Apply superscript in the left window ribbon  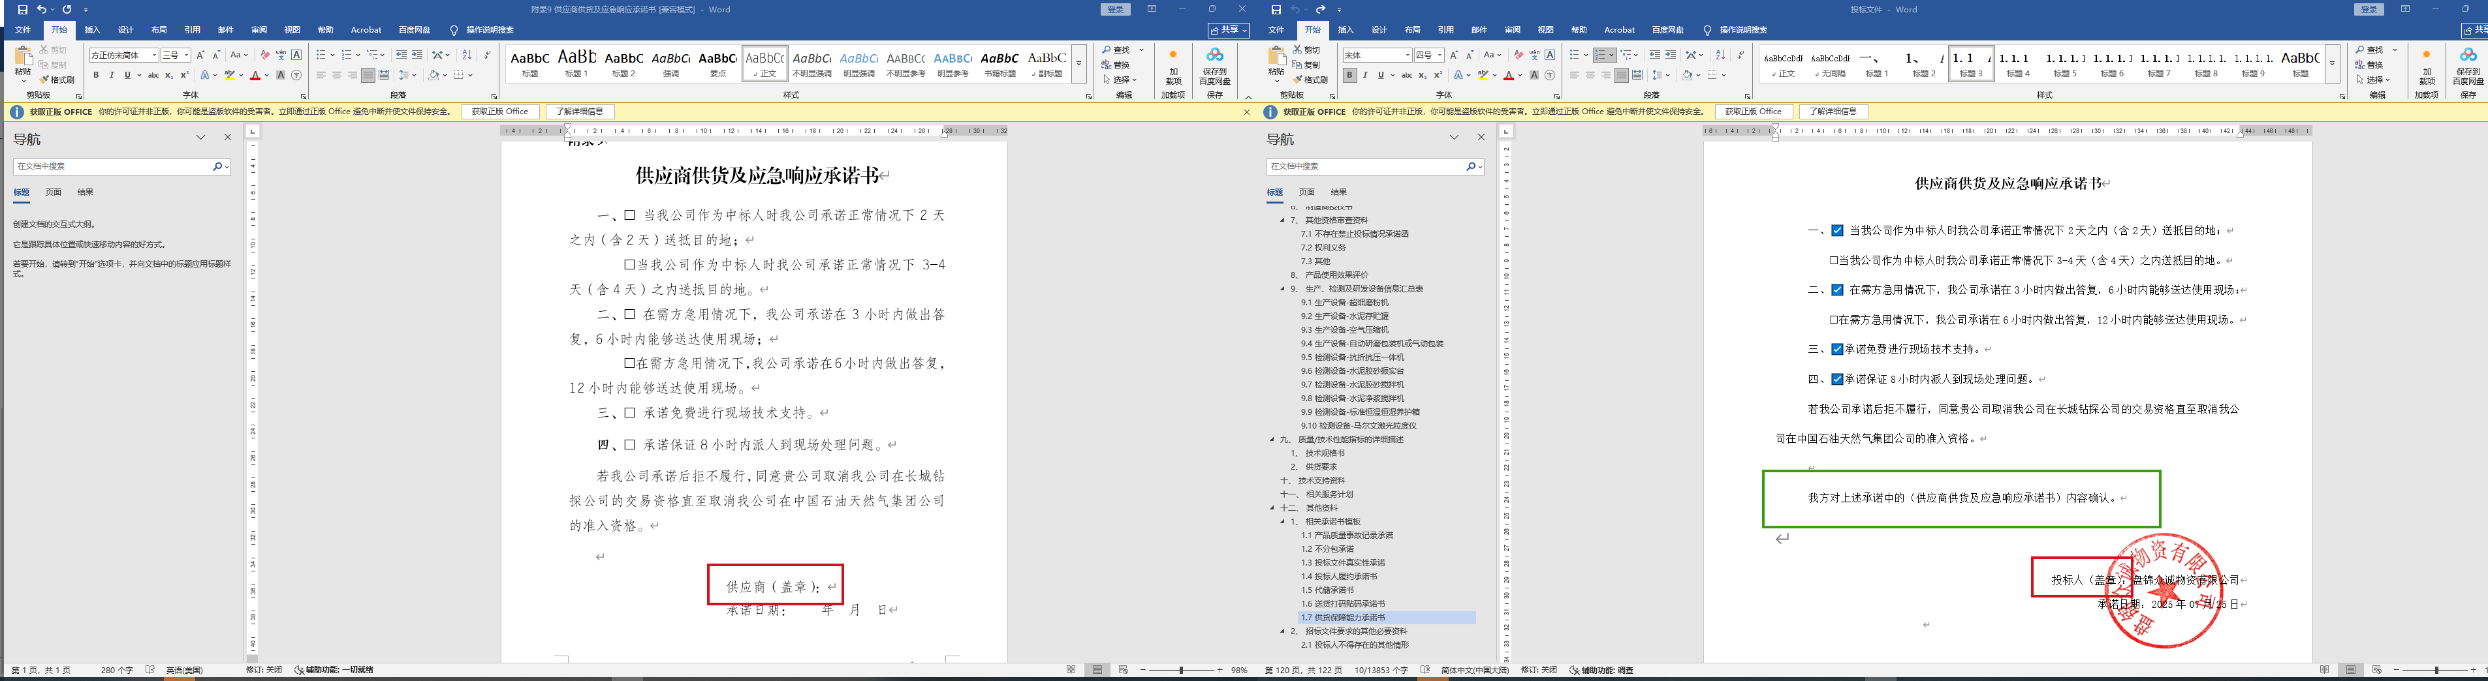pyautogui.click(x=183, y=75)
